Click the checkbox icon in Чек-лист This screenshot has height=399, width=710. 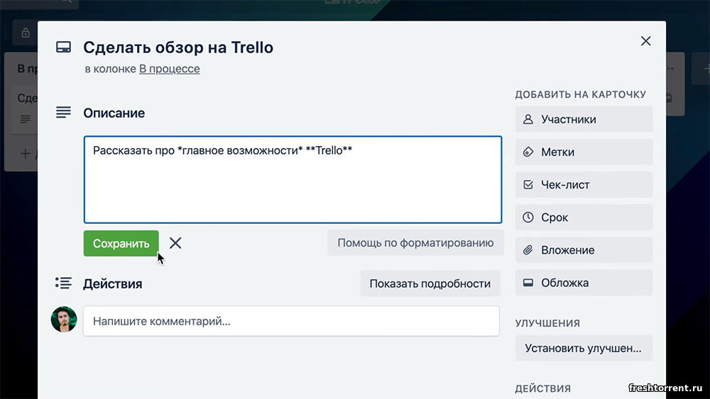pyautogui.click(x=528, y=184)
